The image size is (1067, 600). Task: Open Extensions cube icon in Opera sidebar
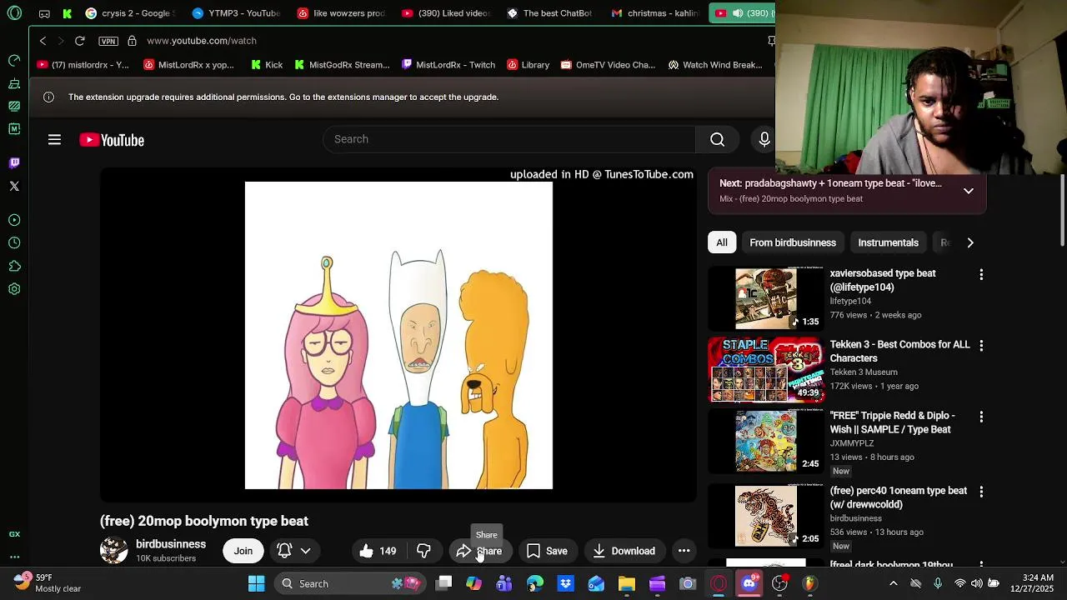[14, 266]
